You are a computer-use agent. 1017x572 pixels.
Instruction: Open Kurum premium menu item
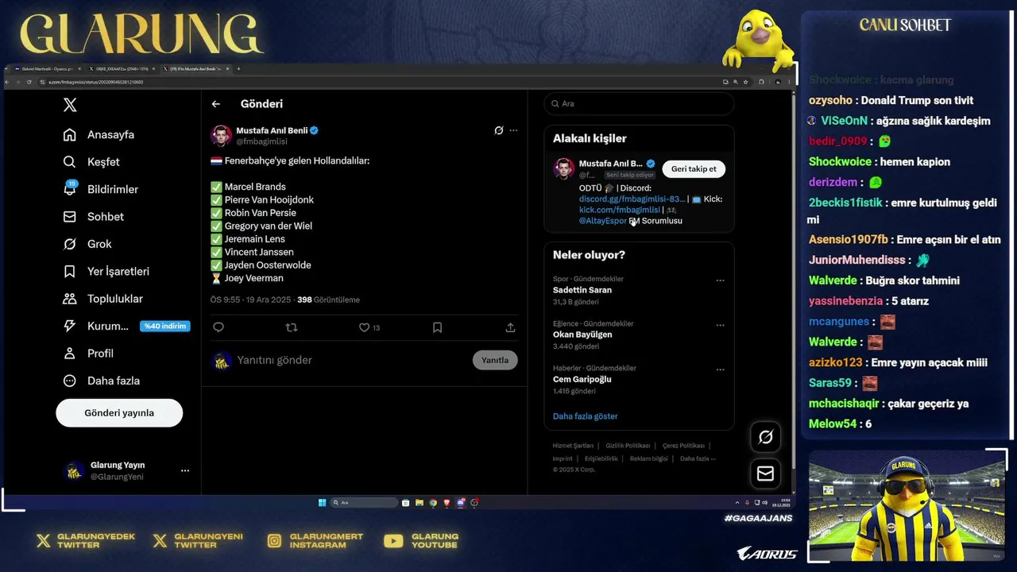[x=126, y=326]
